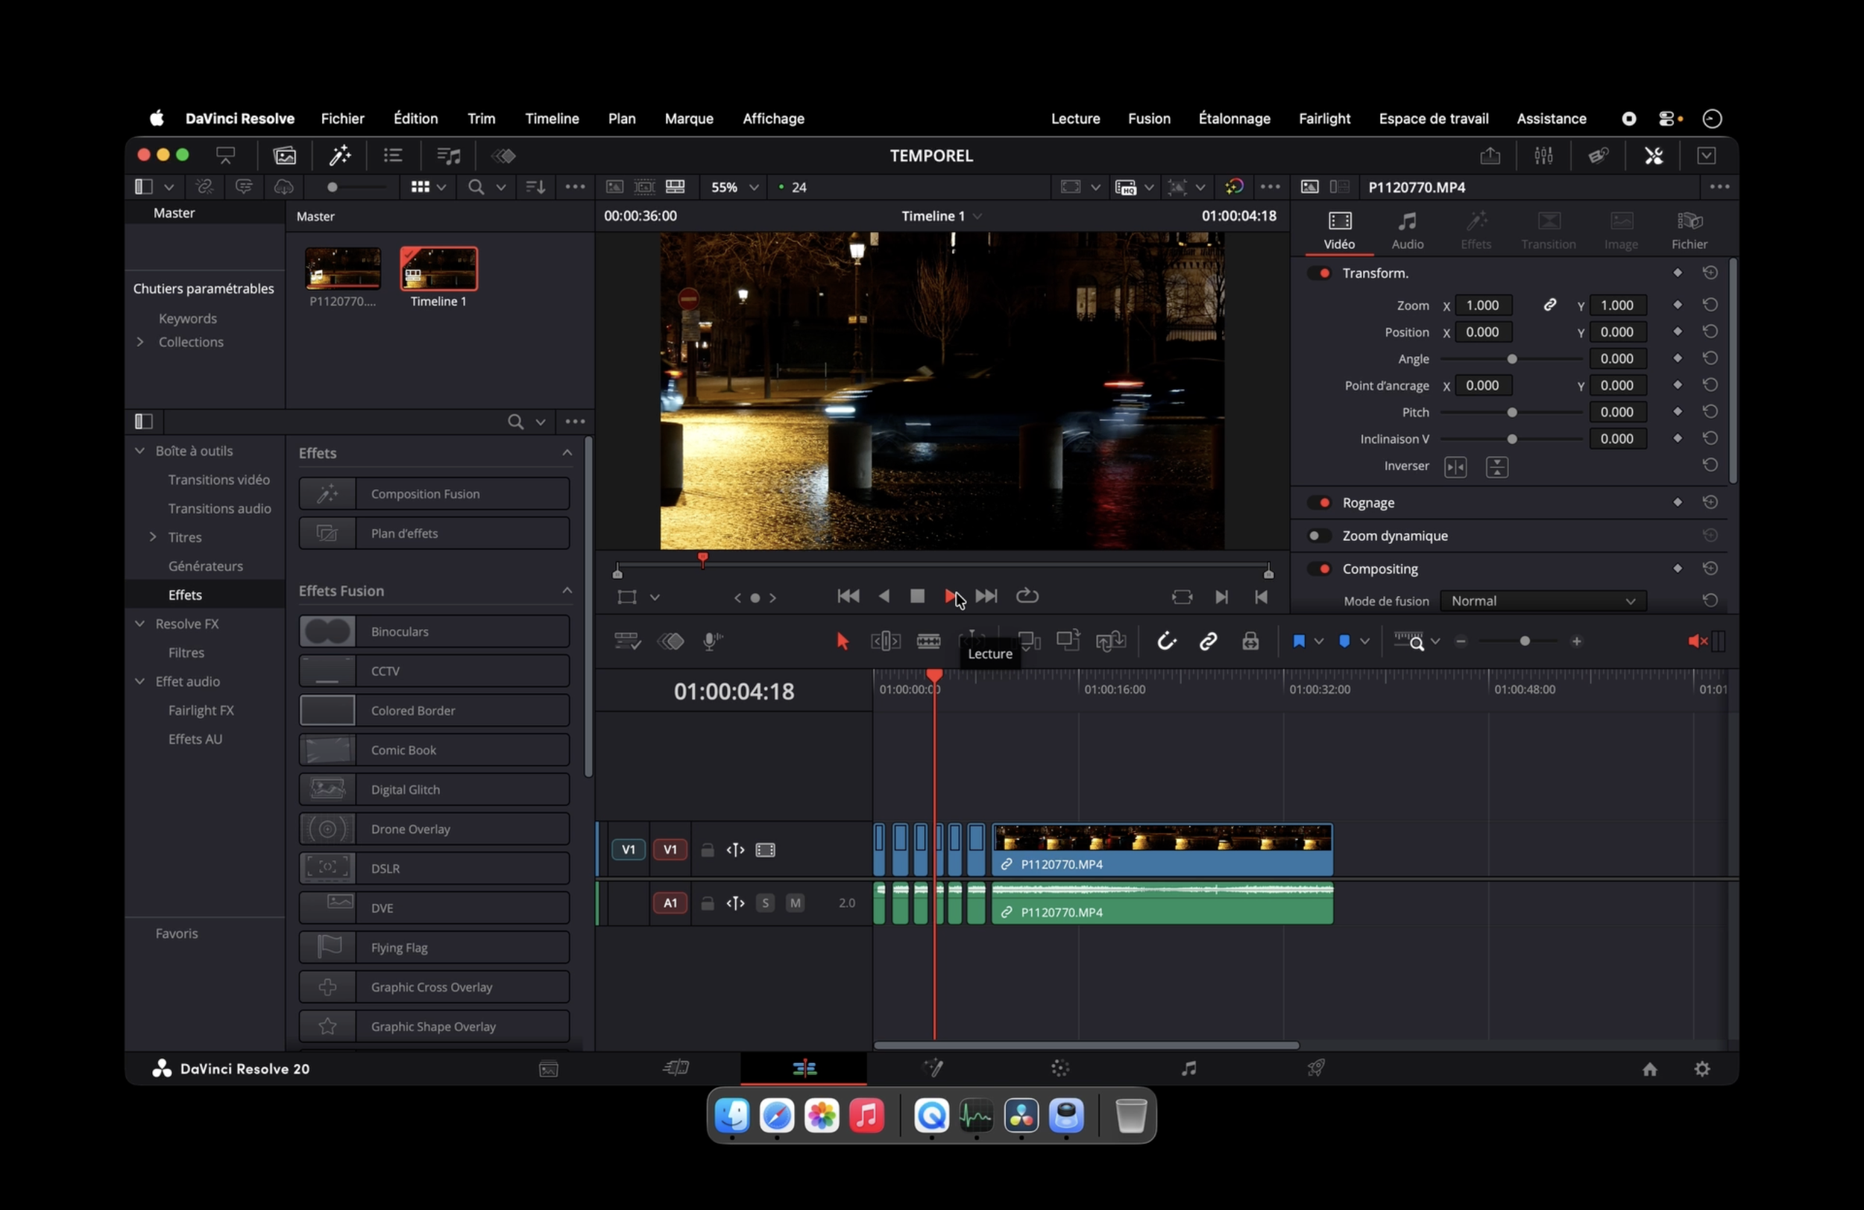
Task: Stop playback with the stop button
Action: pos(917,596)
